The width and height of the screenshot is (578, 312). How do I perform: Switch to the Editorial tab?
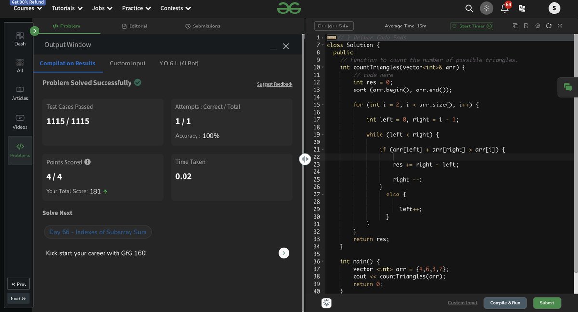(x=135, y=26)
